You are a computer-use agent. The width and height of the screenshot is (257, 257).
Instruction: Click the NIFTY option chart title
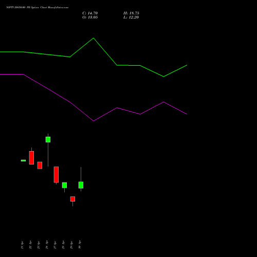click(x=37, y=7)
